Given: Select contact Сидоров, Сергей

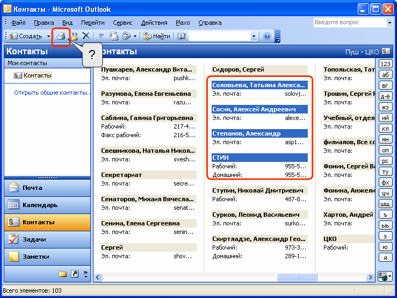Looking at the screenshot, I should [259, 69].
